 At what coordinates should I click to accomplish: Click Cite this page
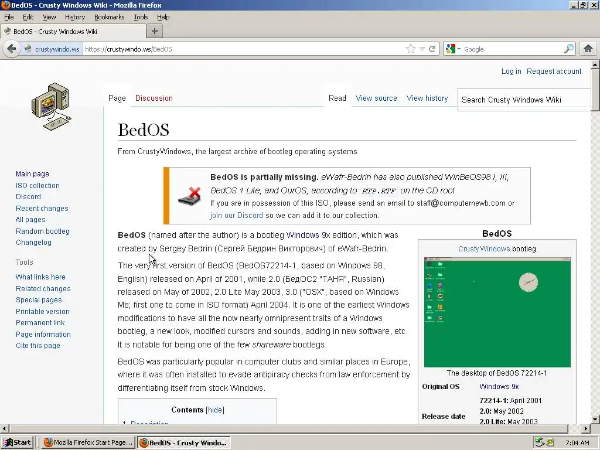tap(38, 346)
